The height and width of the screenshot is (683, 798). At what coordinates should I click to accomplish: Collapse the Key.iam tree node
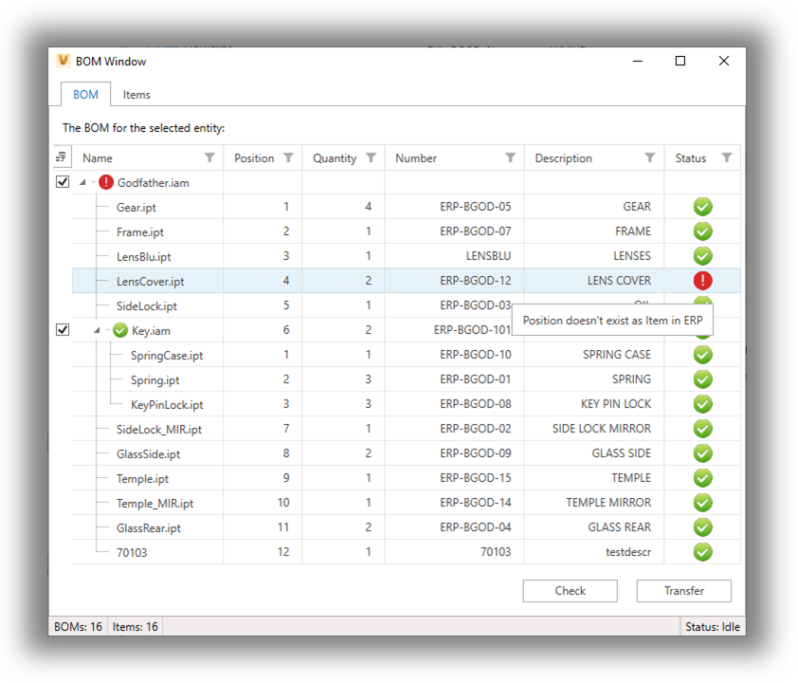tap(96, 330)
